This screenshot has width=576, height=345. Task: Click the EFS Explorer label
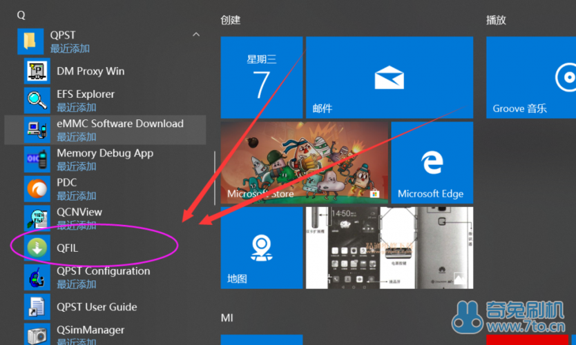[x=86, y=94]
